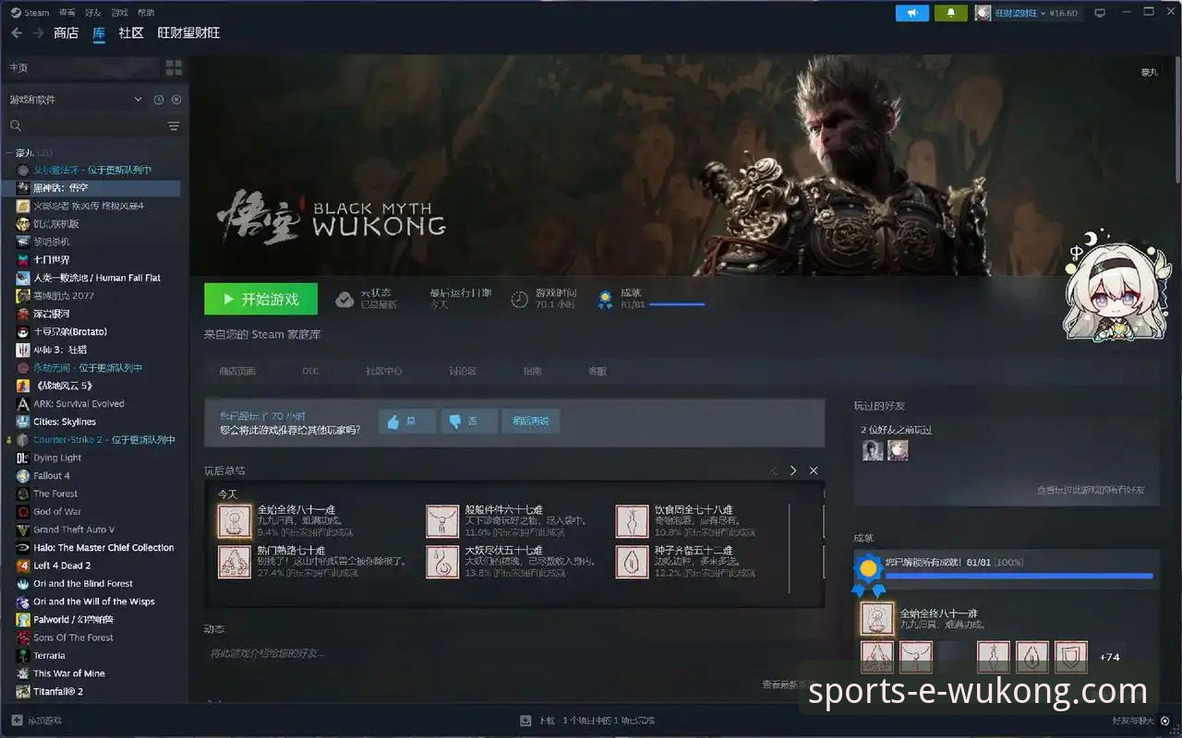This screenshot has height=738, width=1182.
Task: Open the announcements megaphone icon
Action: click(x=911, y=13)
